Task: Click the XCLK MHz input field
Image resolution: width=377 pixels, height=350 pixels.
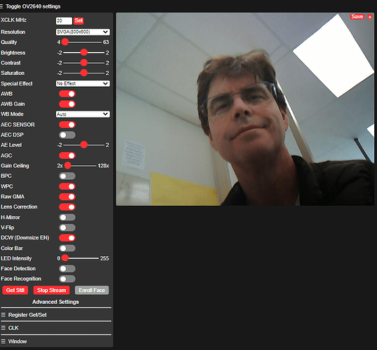Action: click(x=64, y=21)
